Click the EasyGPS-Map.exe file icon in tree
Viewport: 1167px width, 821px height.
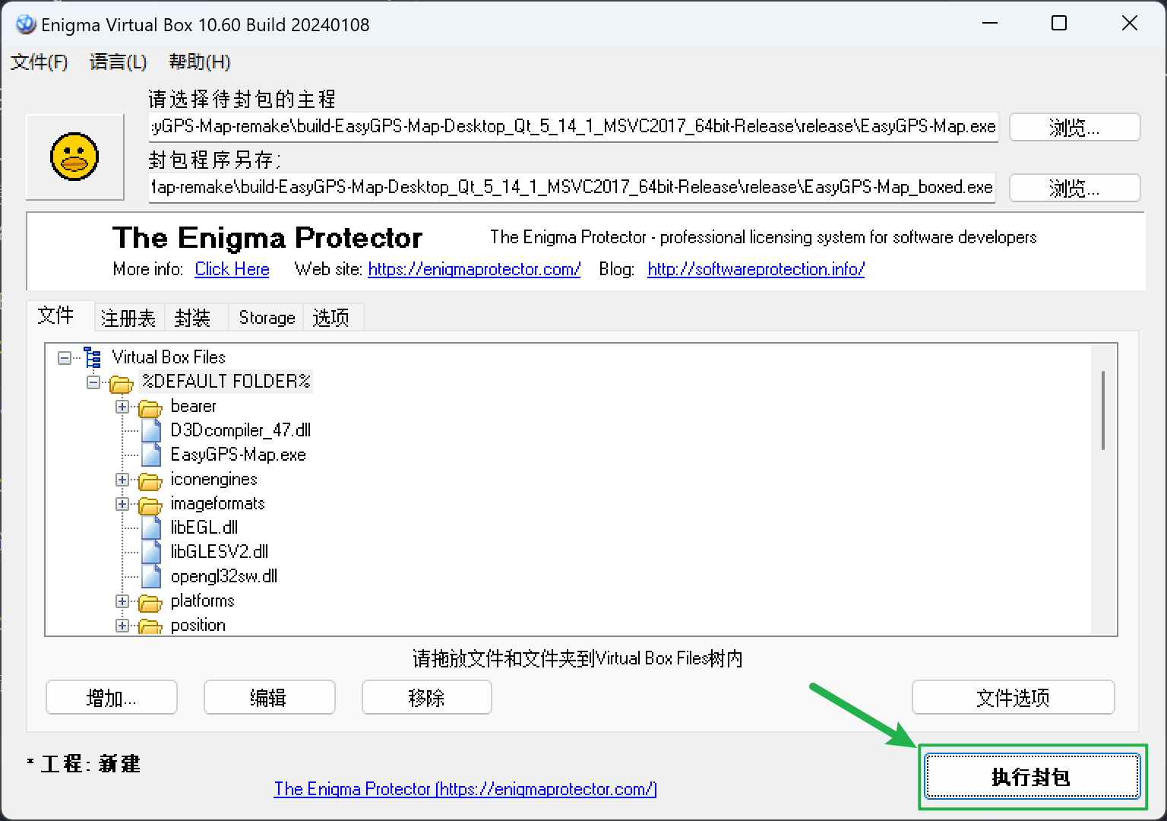tap(151, 455)
